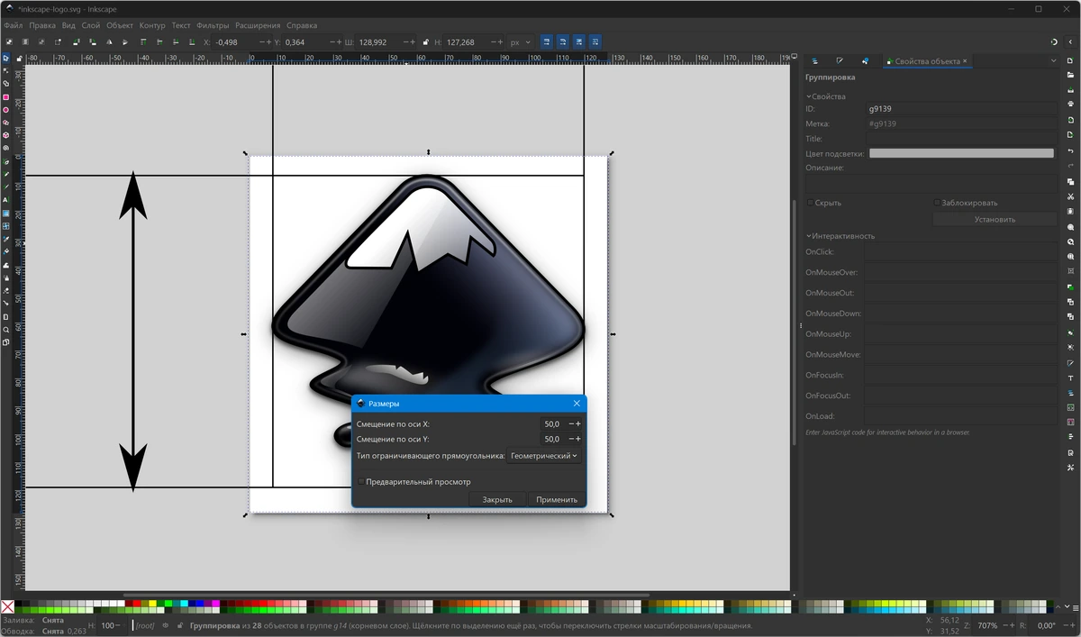
Task: Collapse the commands bar with arrow
Action: [1070, 41]
